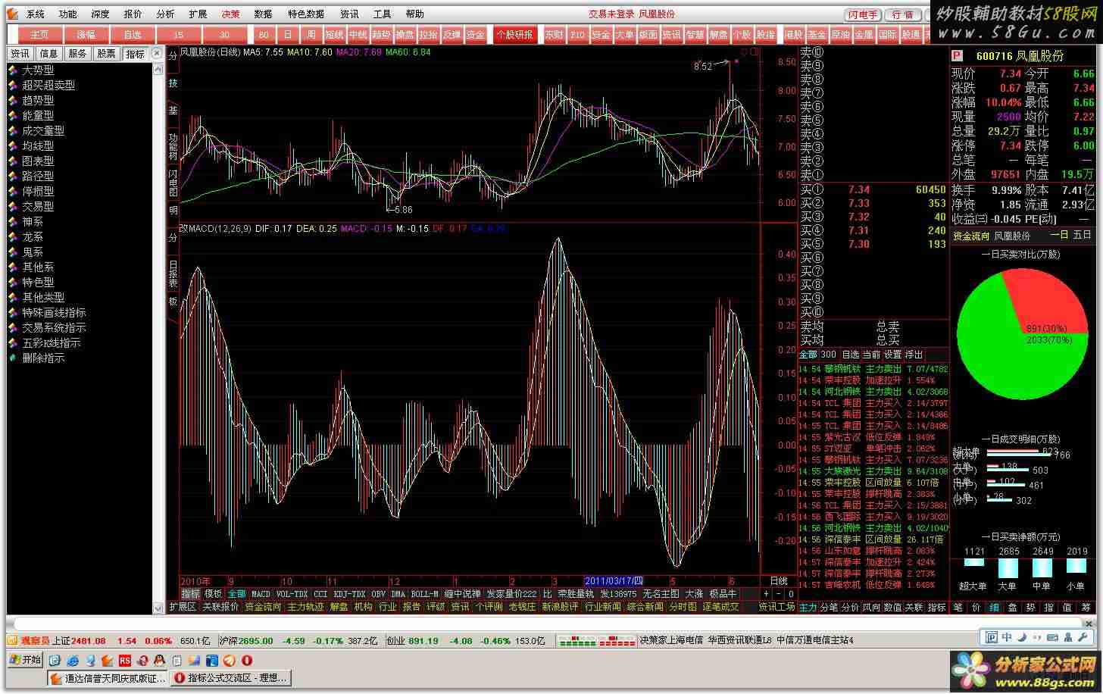
Task: Open the 分笔 tab in right panel
Action: tap(830, 607)
